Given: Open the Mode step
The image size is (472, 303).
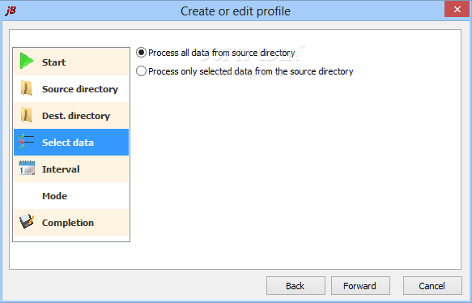Looking at the screenshot, I should click(x=54, y=196).
